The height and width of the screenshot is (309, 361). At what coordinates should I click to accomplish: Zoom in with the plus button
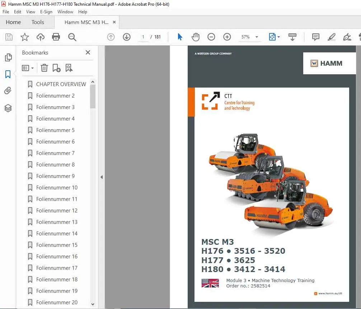[x=227, y=37]
